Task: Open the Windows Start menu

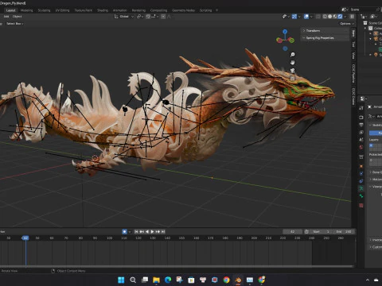Action: tap(121, 280)
